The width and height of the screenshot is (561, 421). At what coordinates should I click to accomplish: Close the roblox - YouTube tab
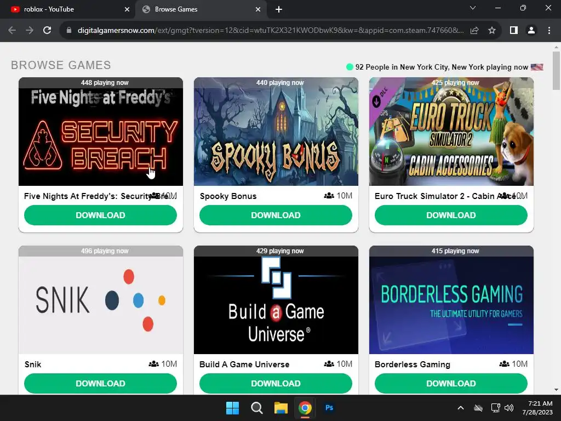point(127,9)
